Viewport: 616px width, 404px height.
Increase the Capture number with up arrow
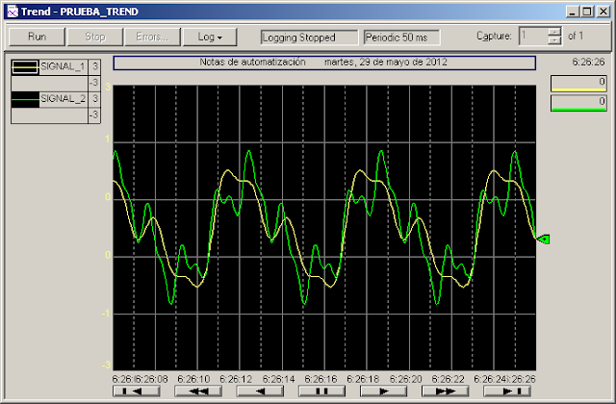[x=554, y=32]
